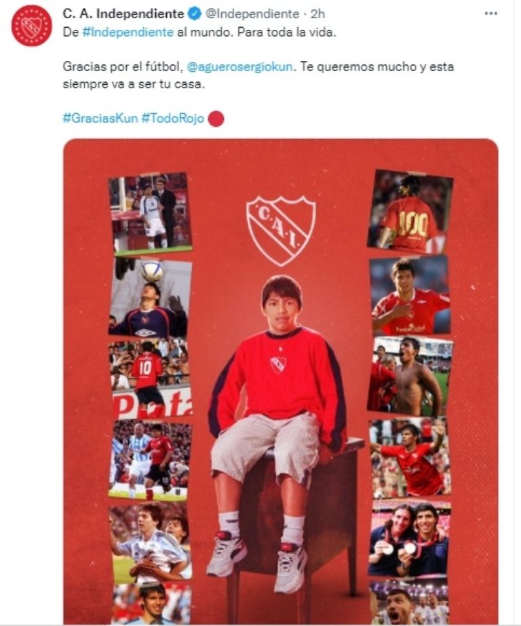Select the thumbnail showing the 100 jersey
521x626 pixels.
[x=410, y=212]
